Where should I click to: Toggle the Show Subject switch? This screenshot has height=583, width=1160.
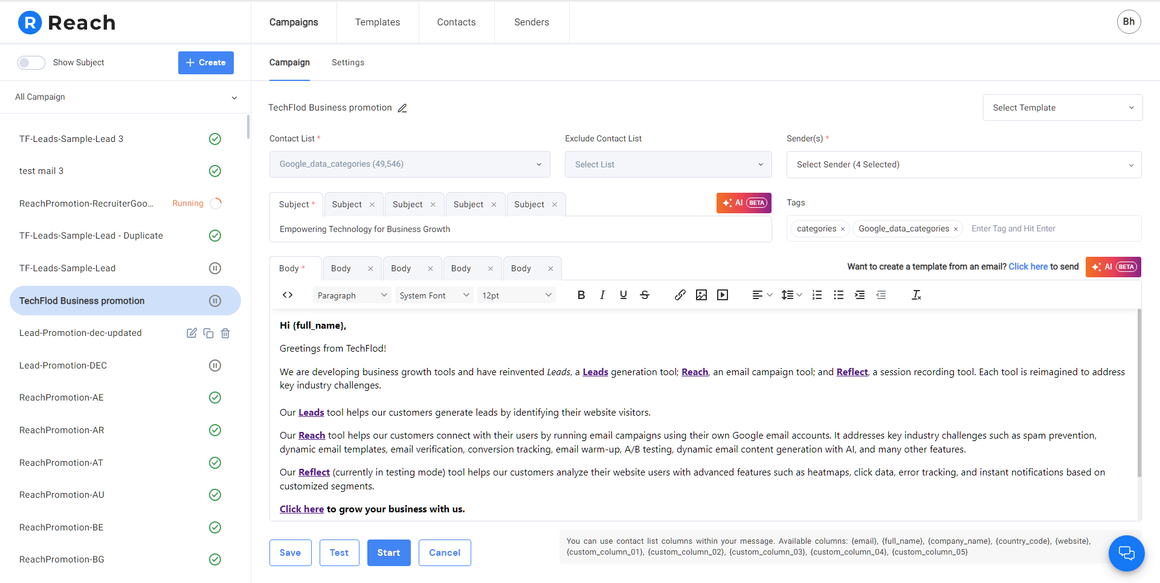click(x=31, y=63)
